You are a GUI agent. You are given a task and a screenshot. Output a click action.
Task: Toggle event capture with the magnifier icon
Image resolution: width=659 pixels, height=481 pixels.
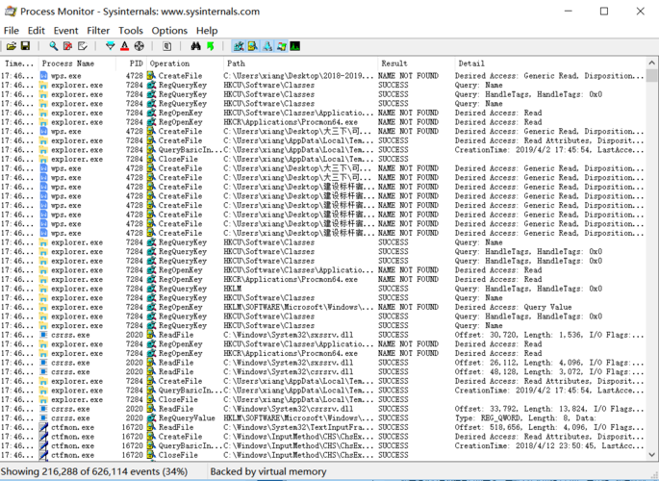point(53,46)
